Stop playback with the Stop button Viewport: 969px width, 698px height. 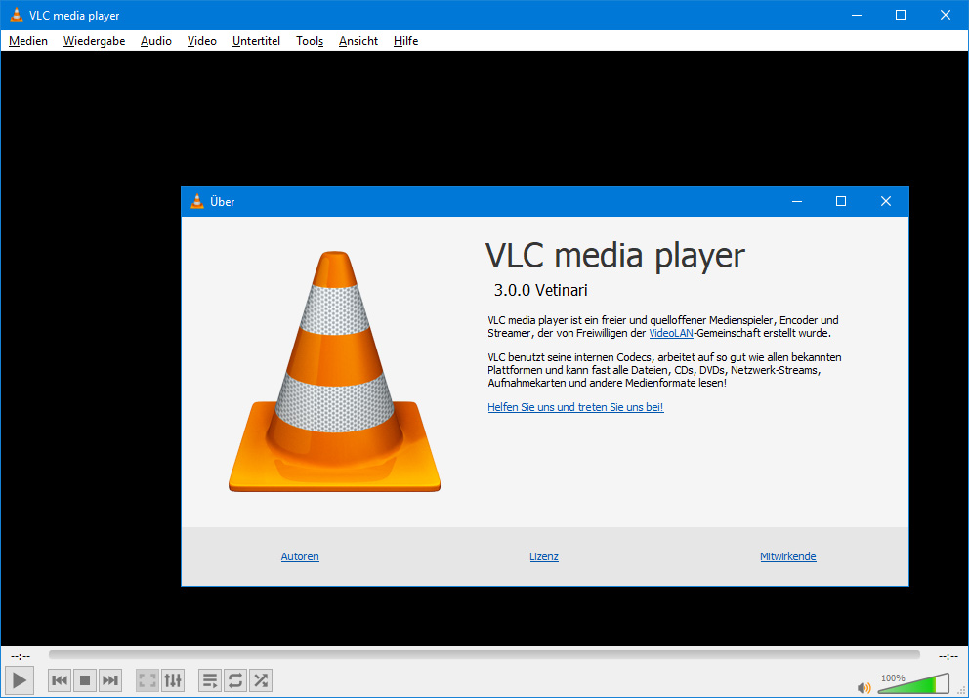85,680
